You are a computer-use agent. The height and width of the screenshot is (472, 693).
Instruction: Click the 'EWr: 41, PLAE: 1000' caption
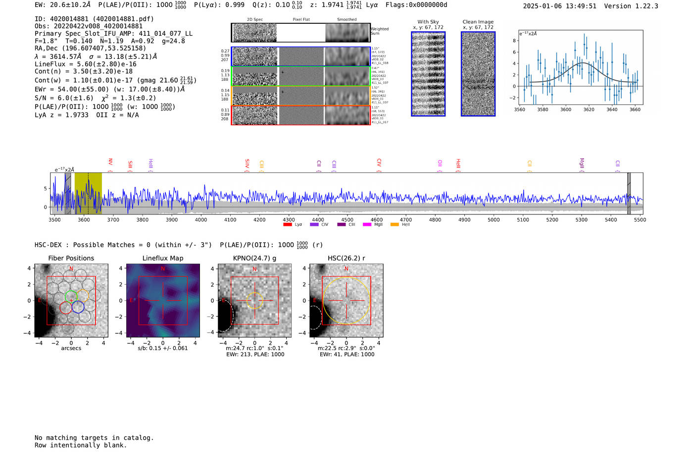pyautogui.click(x=347, y=355)
